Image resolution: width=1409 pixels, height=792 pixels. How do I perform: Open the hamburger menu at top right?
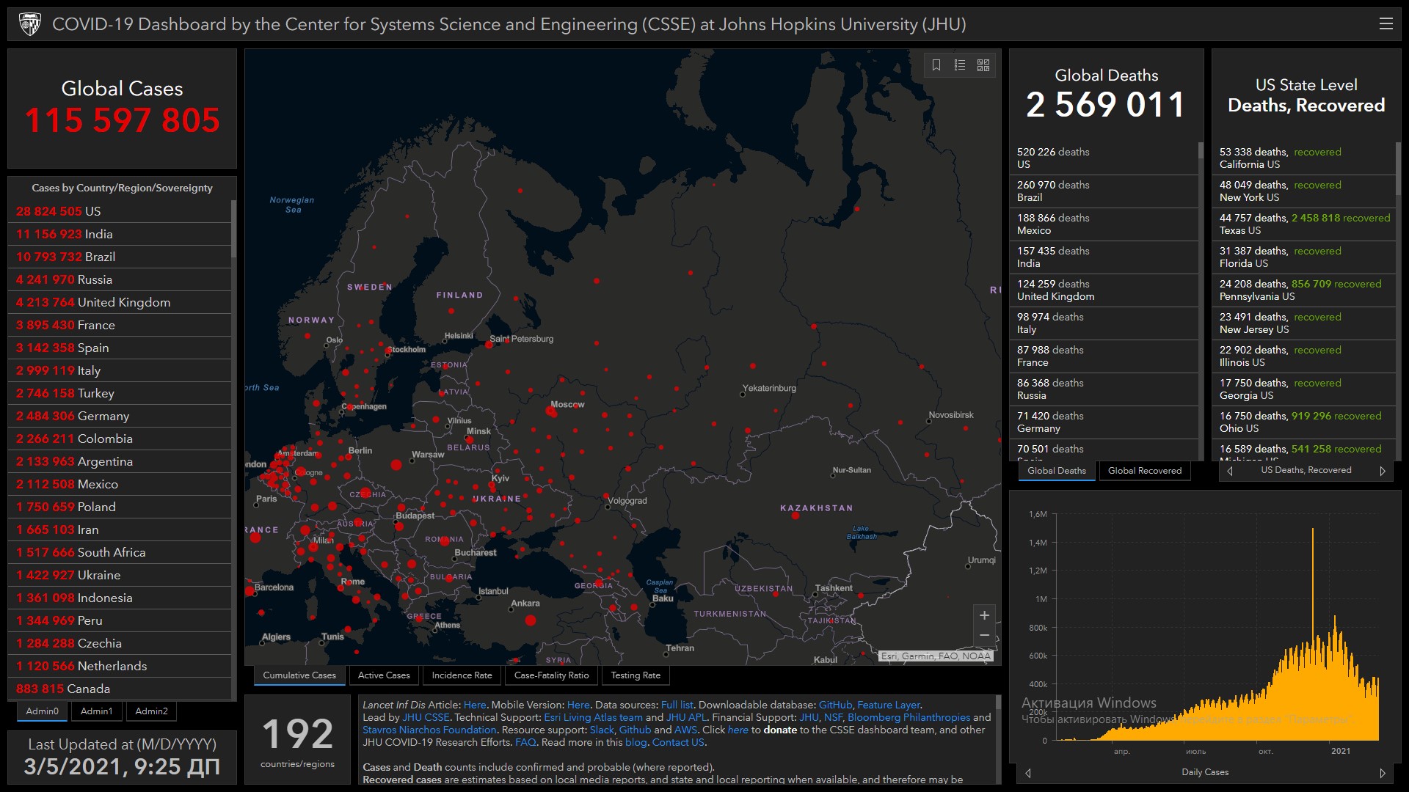pos(1386,24)
